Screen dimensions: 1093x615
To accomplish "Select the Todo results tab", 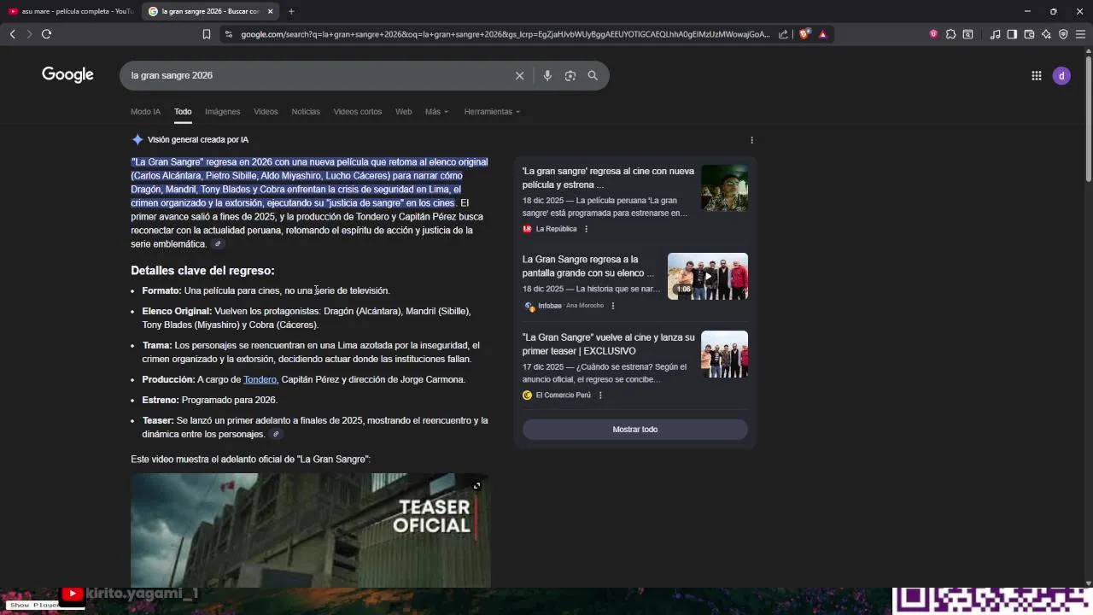I will coord(183,112).
